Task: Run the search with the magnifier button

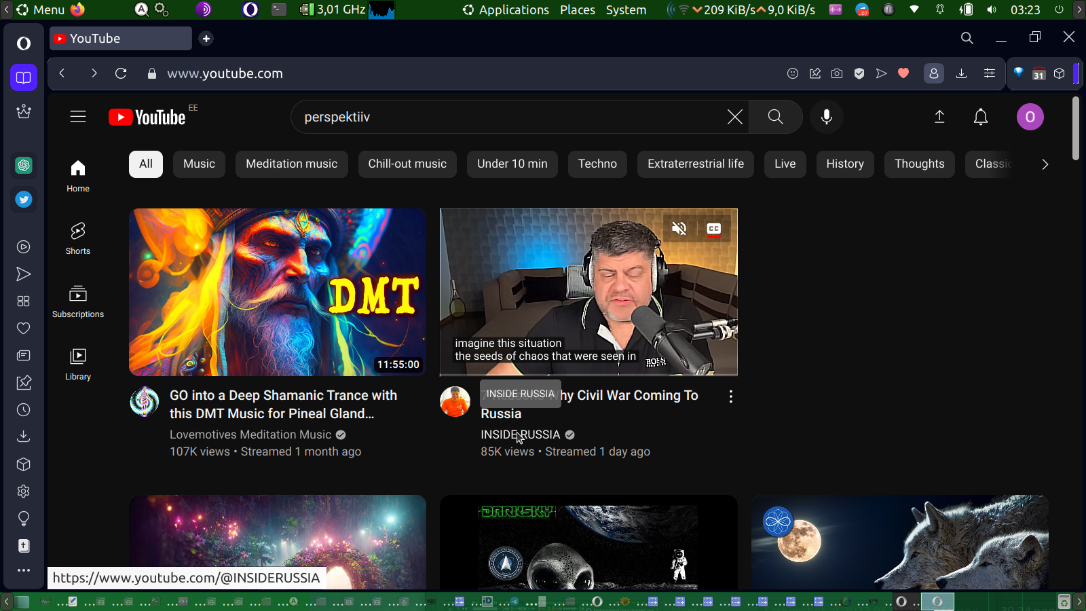Action: tap(775, 117)
